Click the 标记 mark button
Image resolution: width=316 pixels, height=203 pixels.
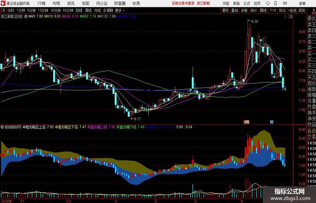click(x=282, y=10)
